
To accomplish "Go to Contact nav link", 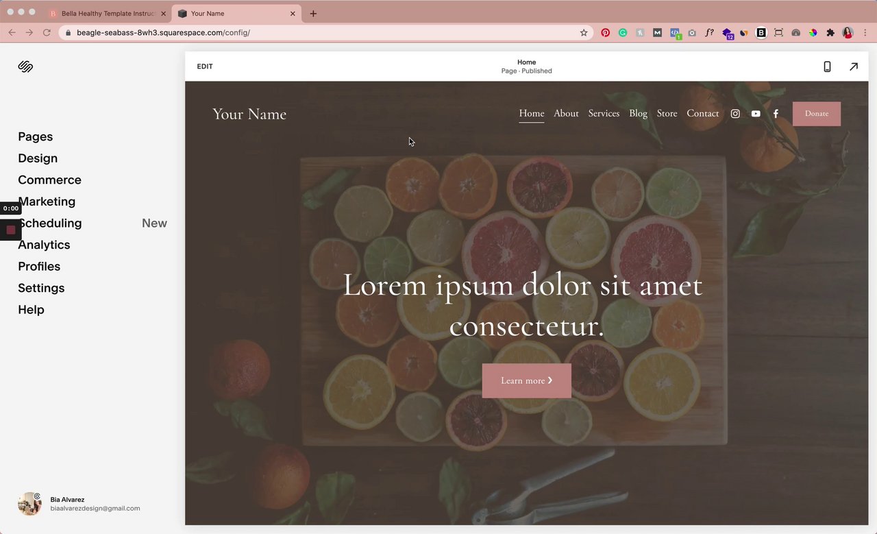I will point(703,114).
